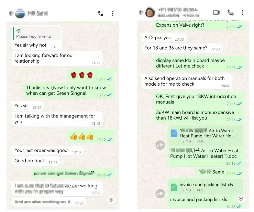The image size is (254, 212).
Task: Open the right chat's overflow menu
Action: (x=243, y=12)
